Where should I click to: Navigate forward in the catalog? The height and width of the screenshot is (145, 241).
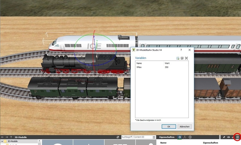point(7,137)
